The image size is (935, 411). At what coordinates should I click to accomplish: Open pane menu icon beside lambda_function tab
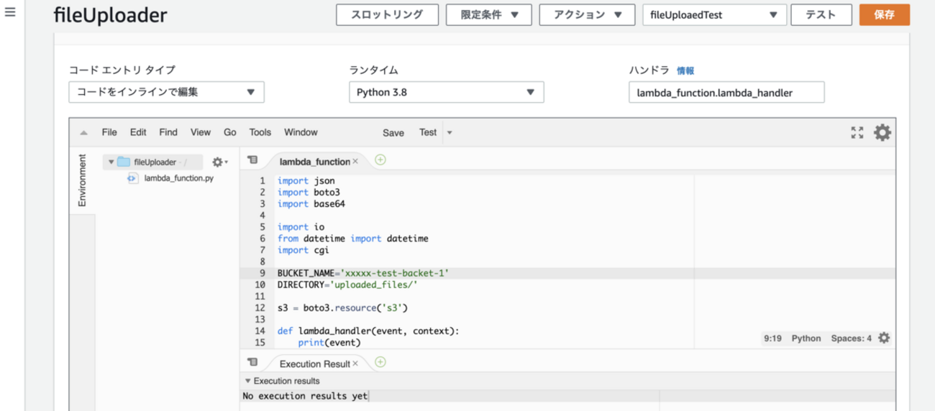click(252, 160)
